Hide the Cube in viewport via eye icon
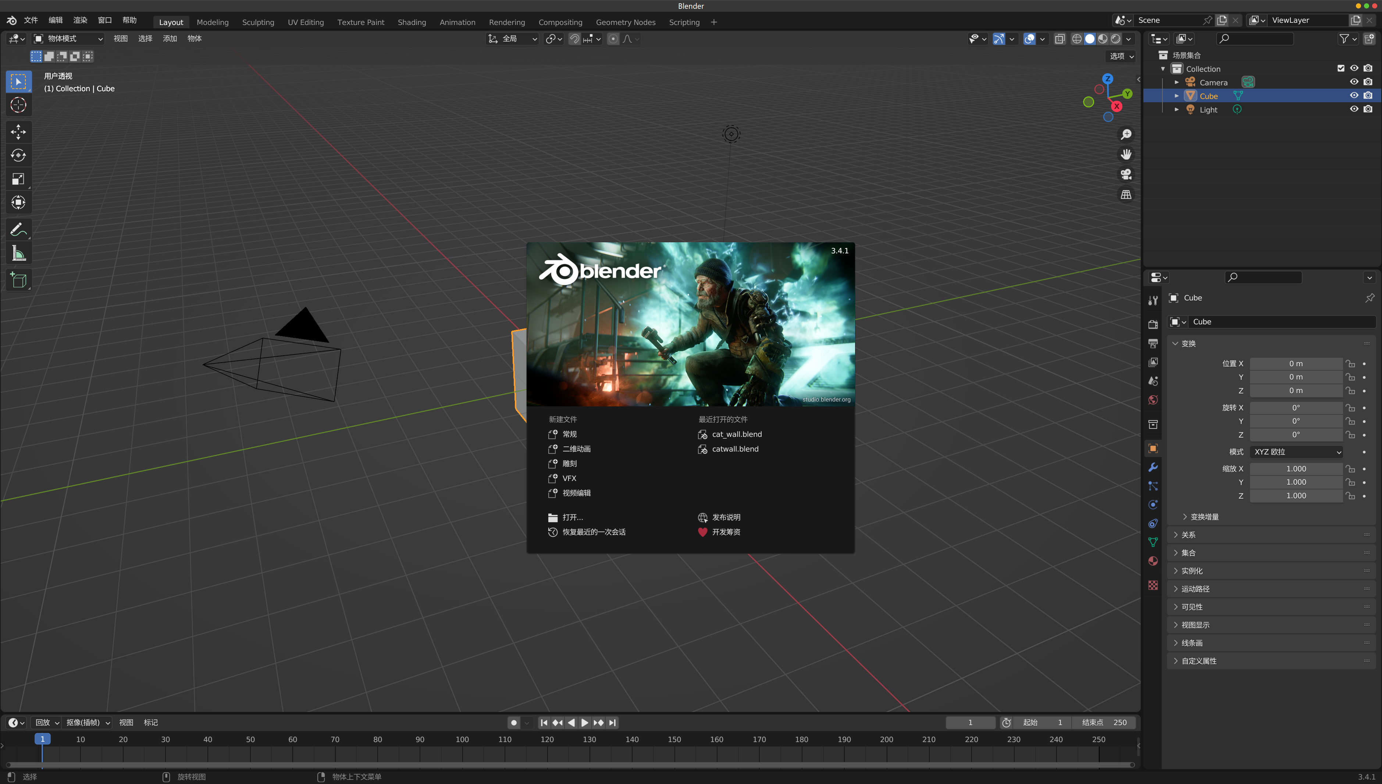Image resolution: width=1382 pixels, height=784 pixels. [1354, 95]
